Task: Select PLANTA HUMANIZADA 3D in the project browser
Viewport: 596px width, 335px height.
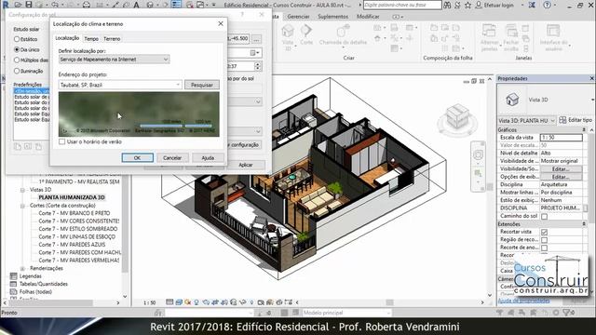Action: point(72,197)
